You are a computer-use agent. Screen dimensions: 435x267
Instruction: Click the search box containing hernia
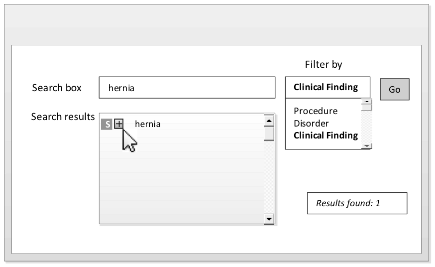coord(187,88)
